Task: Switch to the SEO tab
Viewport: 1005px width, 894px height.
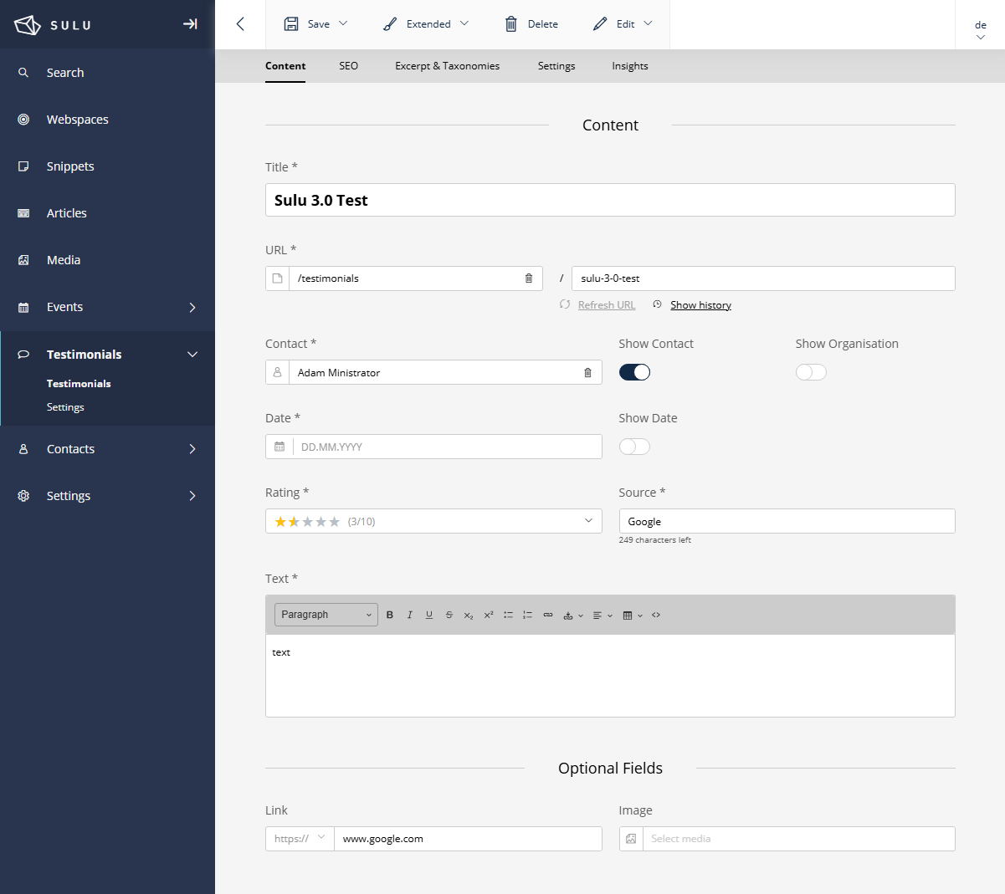Action: 349,66
